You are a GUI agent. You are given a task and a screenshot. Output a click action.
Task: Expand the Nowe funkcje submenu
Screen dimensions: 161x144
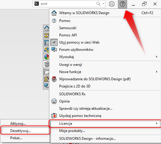coord(105,72)
